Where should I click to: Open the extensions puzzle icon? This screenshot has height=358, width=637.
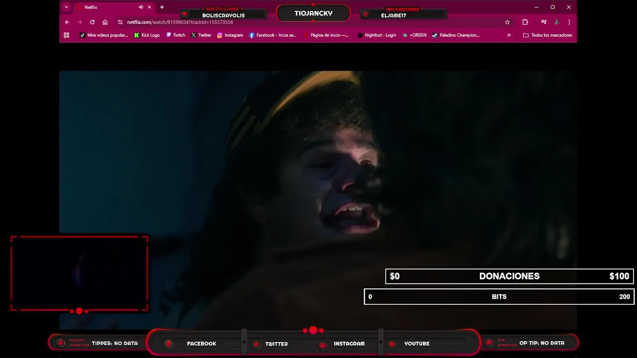point(525,22)
